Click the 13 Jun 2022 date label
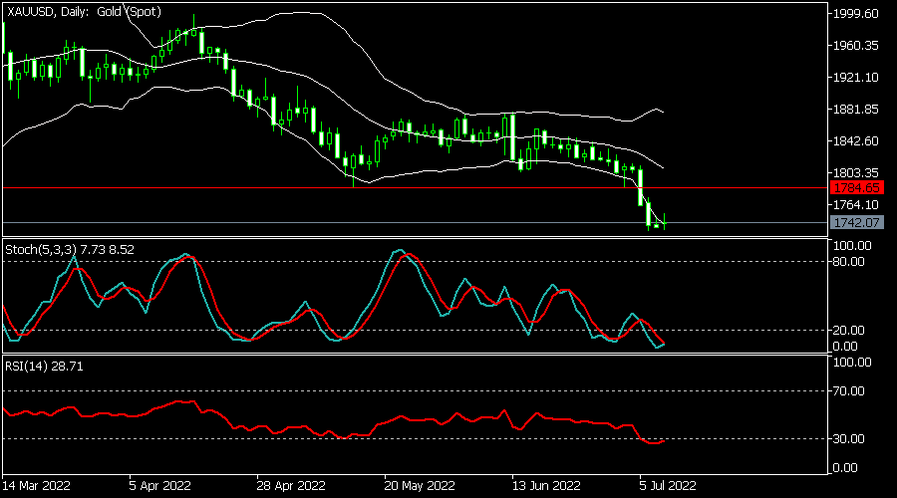 [546, 486]
